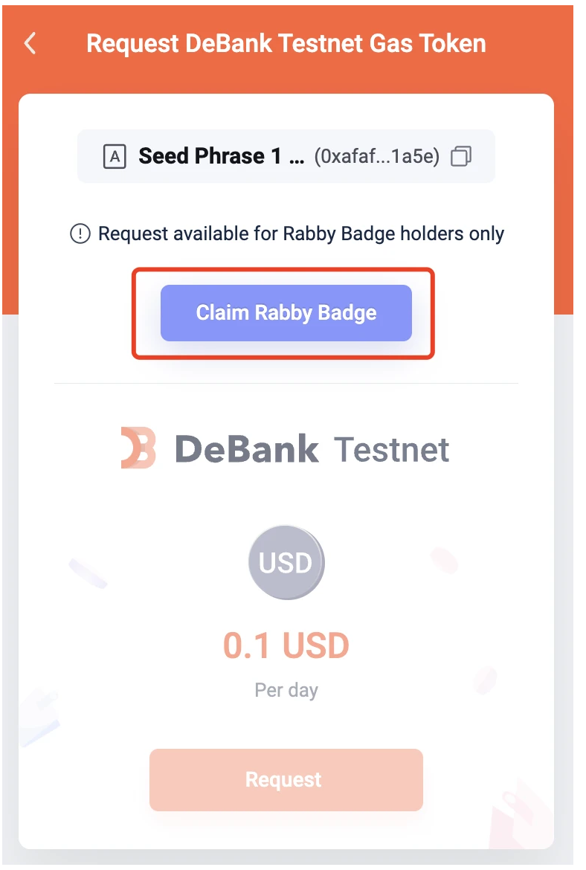The width and height of the screenshot is (586, 870).
Task: Click the decorative plug illustration at left
Action: pos(39,718)
